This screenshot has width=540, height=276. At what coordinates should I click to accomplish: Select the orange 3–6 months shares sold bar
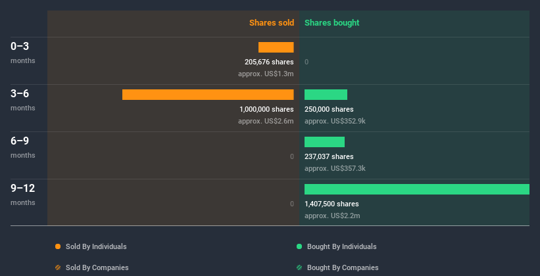tap(208, 95)
